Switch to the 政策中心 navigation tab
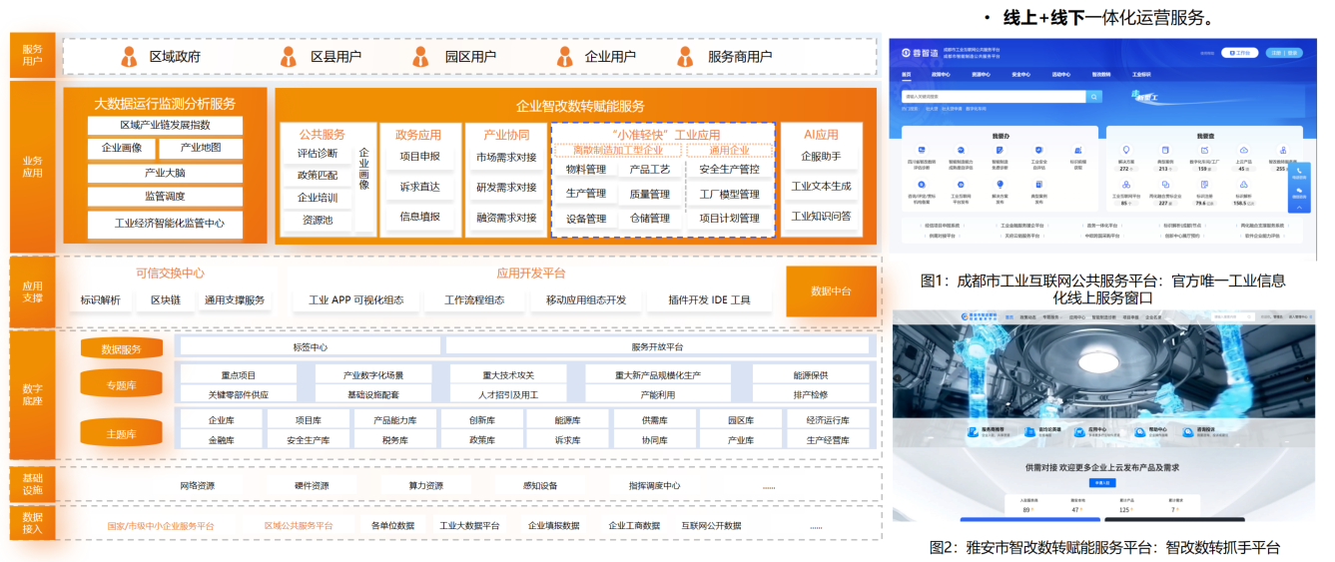Viewport: 1335px width, 562px height. point(940,74)
